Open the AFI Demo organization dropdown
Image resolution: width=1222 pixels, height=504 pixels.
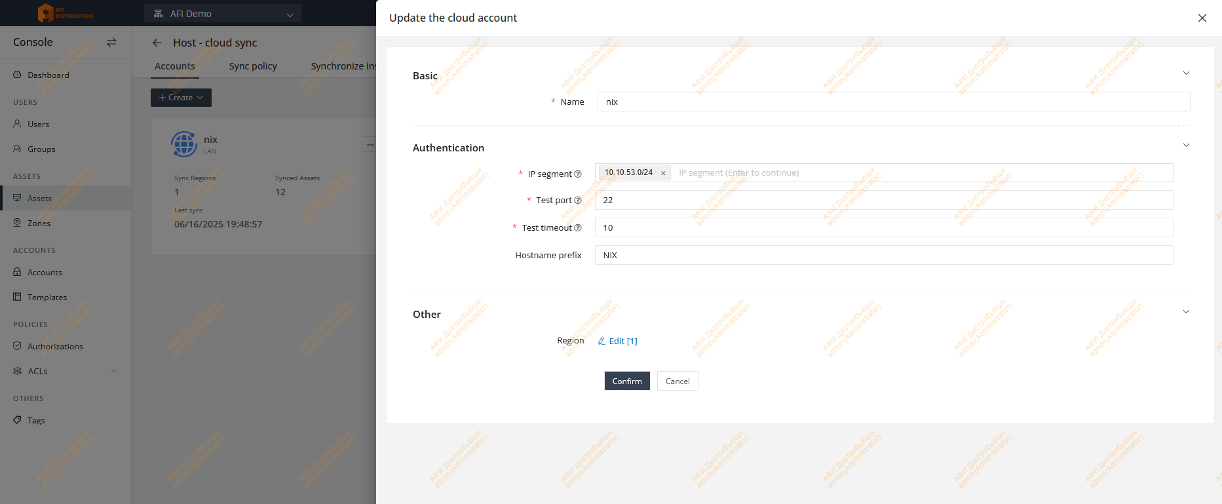(223, 14)
